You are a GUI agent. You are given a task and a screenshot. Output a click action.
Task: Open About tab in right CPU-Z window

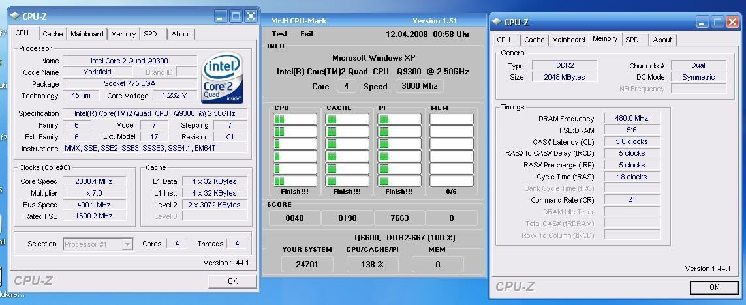[662, 40]
